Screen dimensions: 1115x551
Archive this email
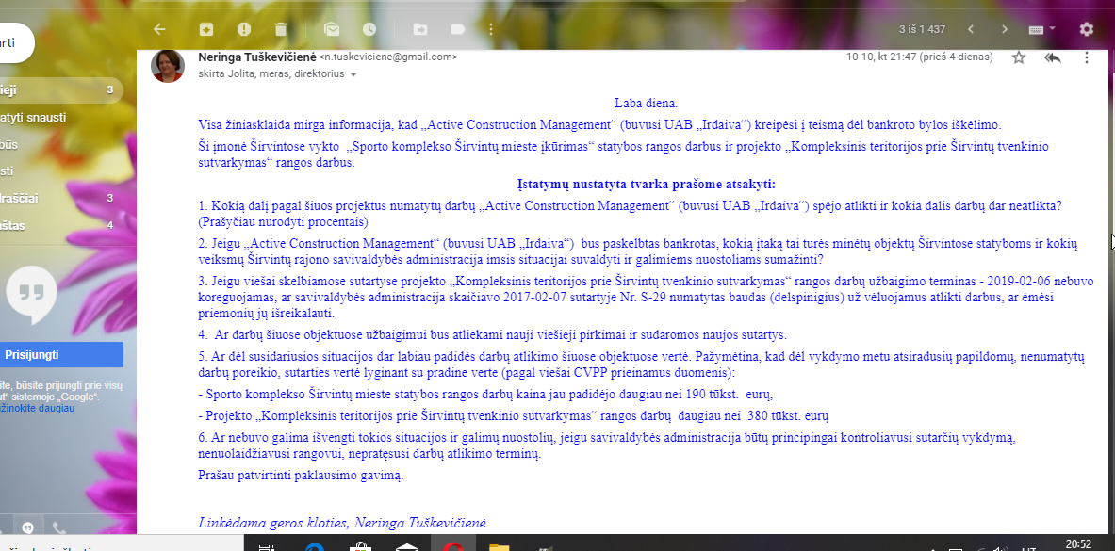pos(206,29)
